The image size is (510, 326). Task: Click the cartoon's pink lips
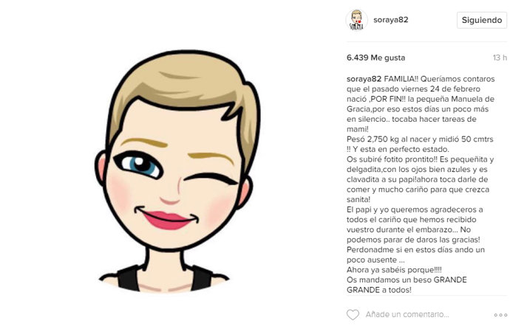[x=166, y=220]
